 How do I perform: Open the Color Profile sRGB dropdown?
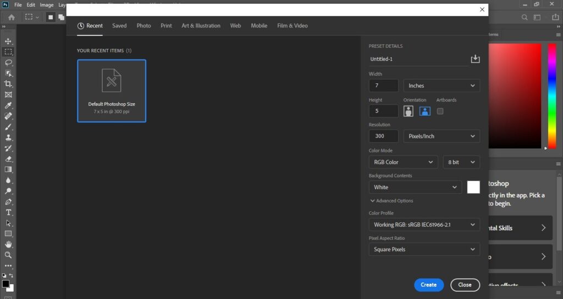[424, 225]
